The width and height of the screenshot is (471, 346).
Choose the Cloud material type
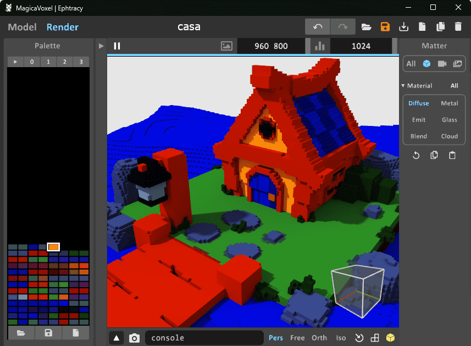(450, 136)
